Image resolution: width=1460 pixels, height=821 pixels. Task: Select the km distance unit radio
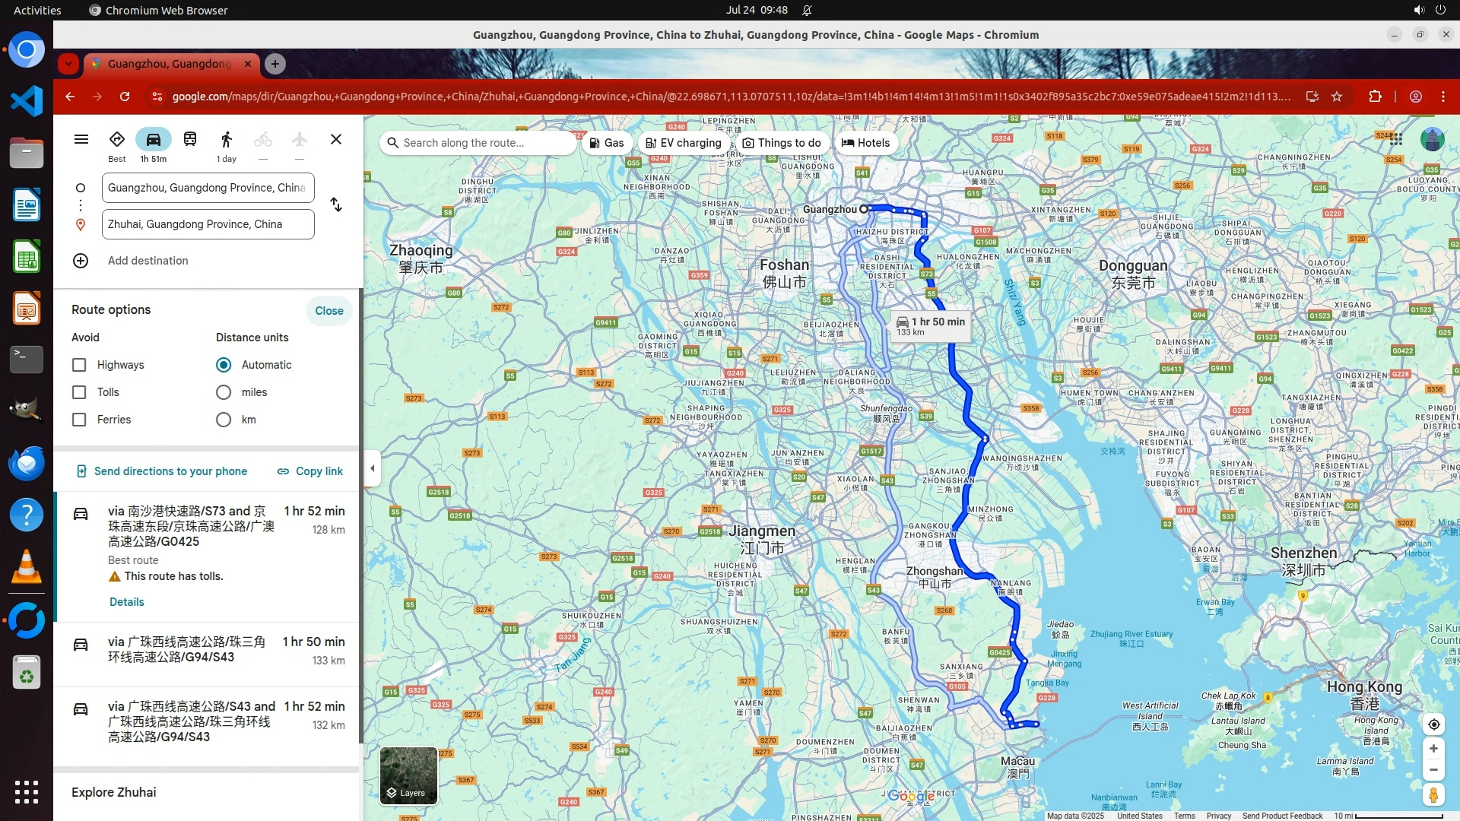click(224, 420)
